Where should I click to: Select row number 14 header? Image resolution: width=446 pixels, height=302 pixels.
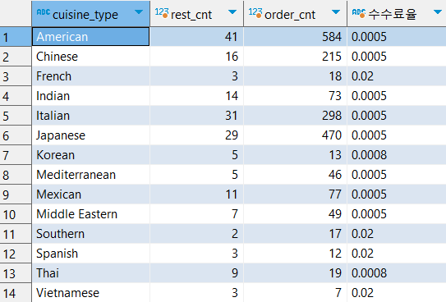click(x=16, y=293)
